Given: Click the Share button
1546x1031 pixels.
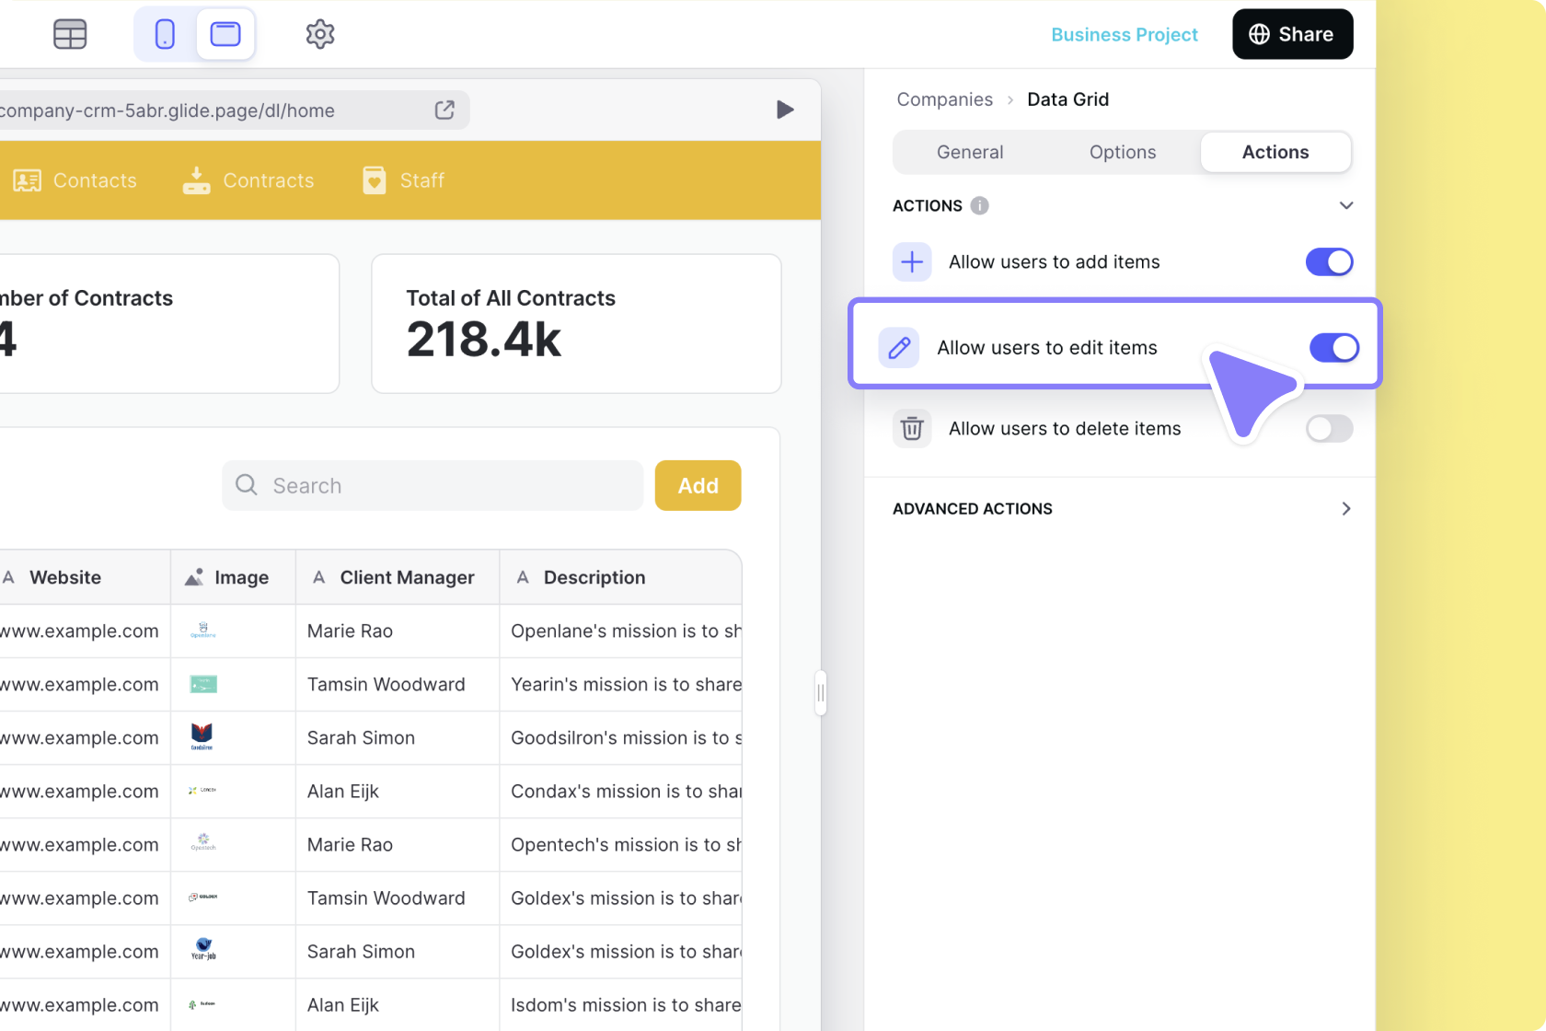Looking at the screenshot, I should click(x=1292, y=34).
